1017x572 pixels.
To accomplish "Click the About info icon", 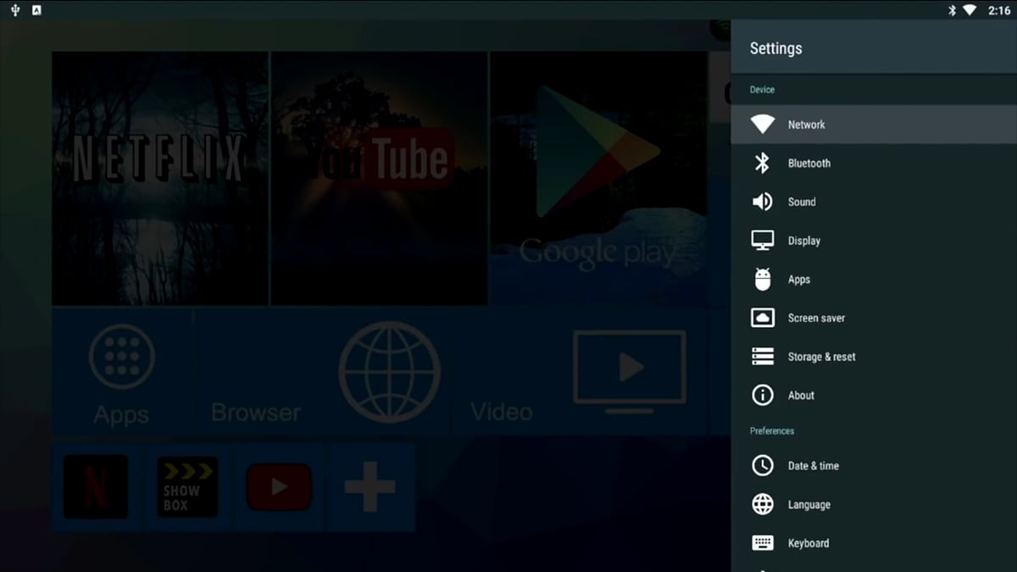I will point(763,395).
